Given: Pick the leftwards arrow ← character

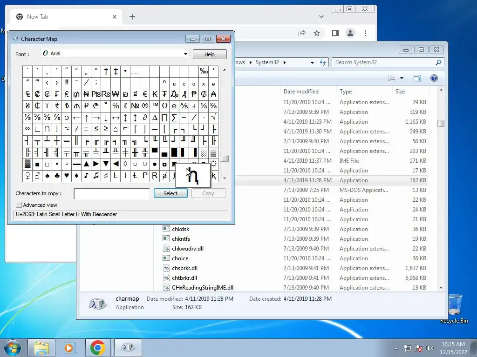Looking at the screenshot, I should (x=76, y=118).
